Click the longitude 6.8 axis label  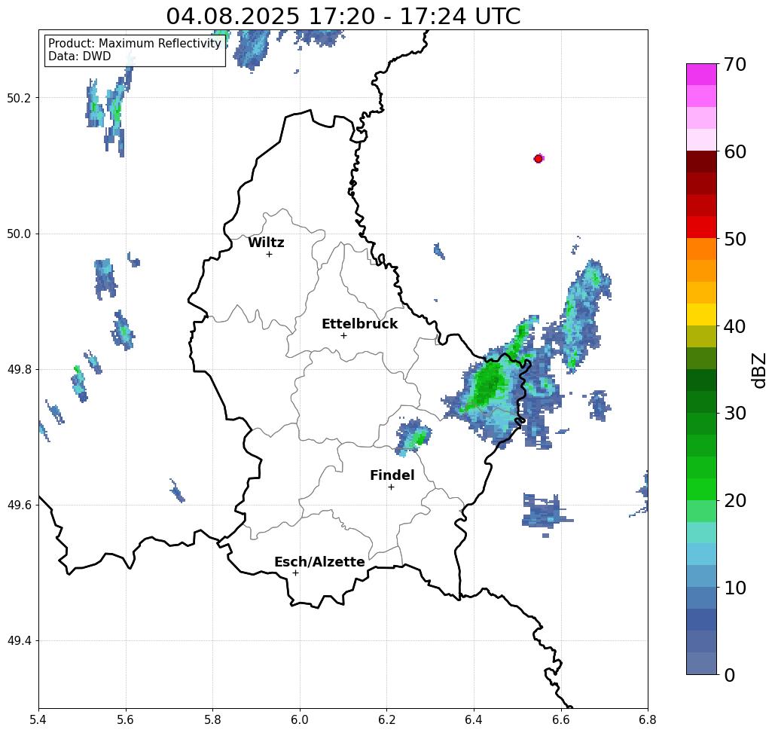pos(648,719)
